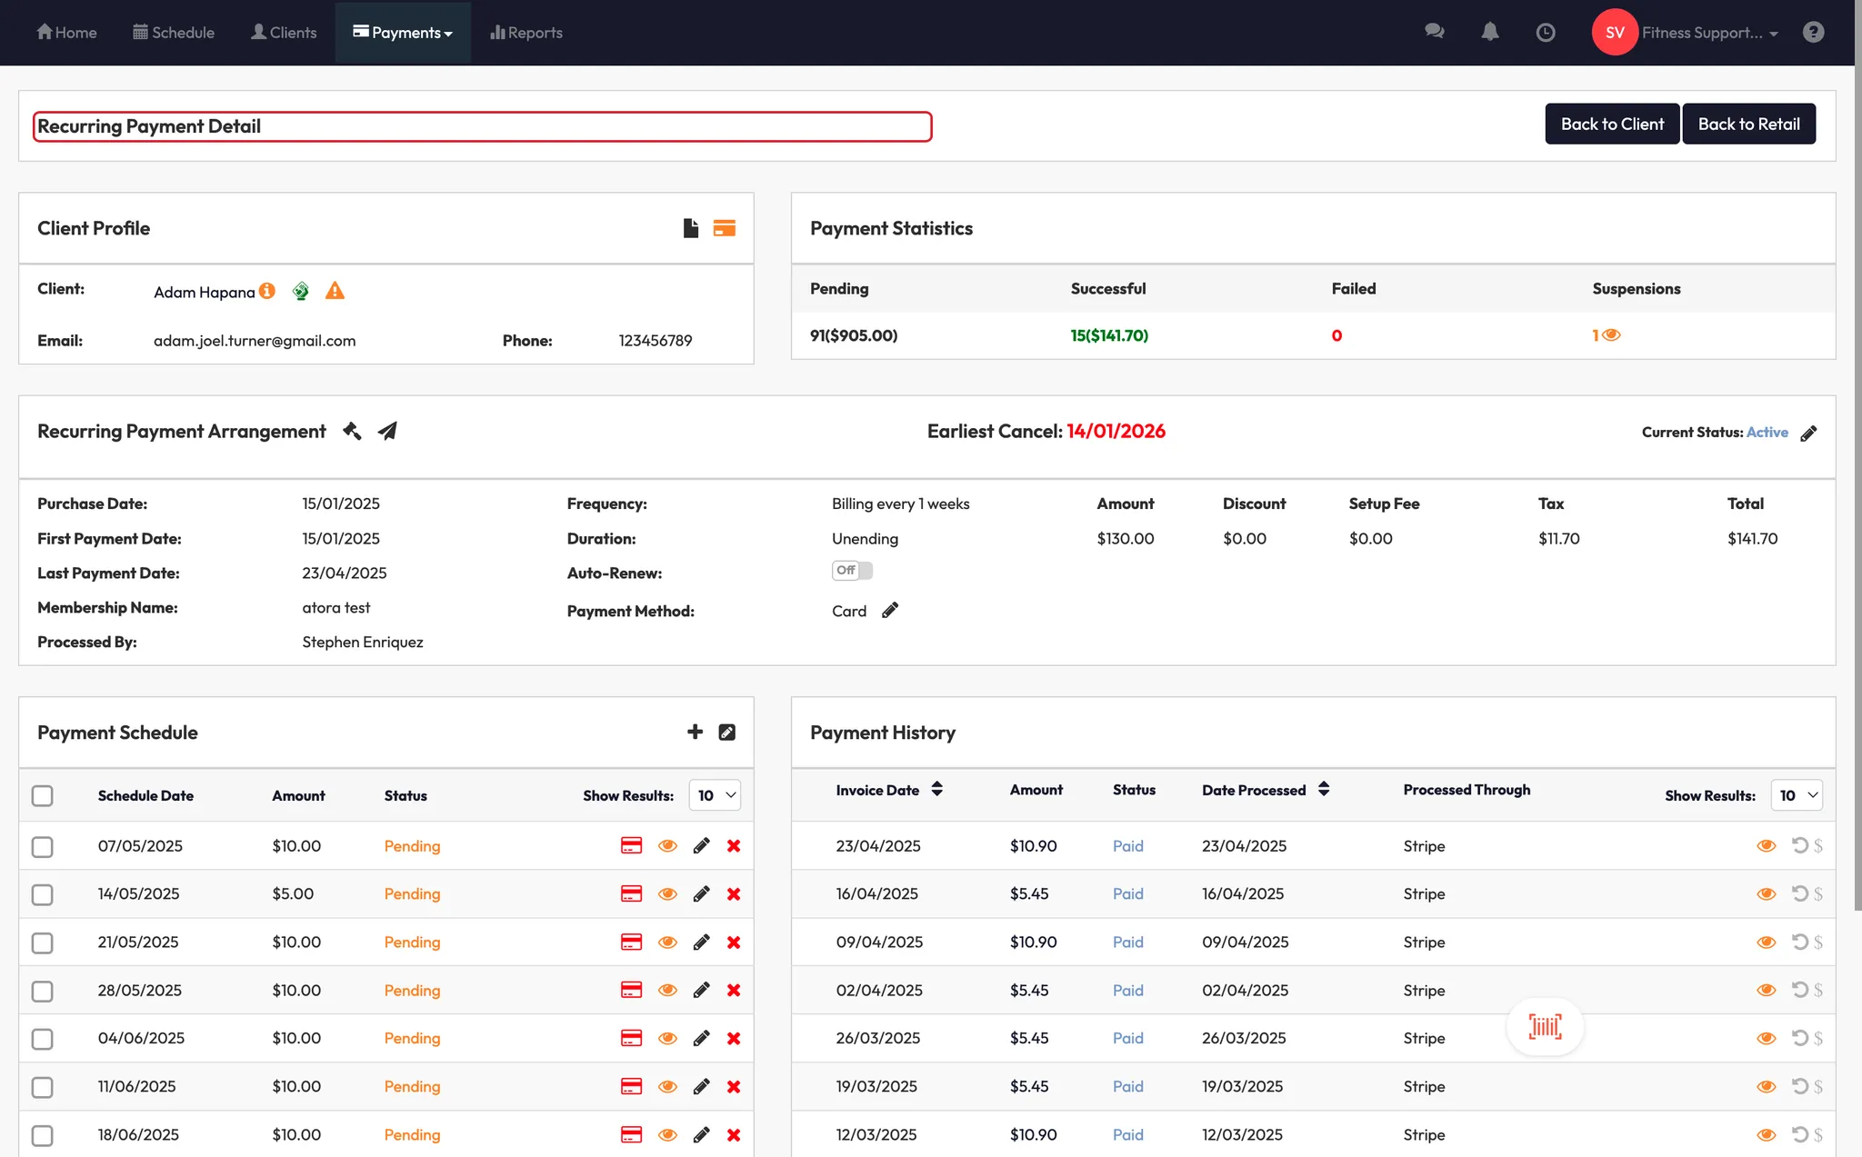The width and height of the screenshot is (1862, 1157).
Task: Click the Back to Retail button
Action: pyautogui.click(x=1748, y=125)
